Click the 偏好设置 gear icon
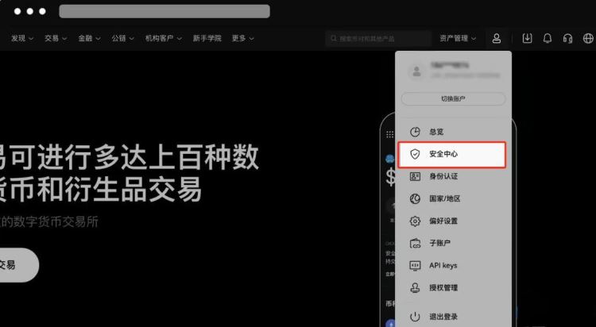Image resolution: width=596 pixels, height=327 pixels. tap(414, 221)
